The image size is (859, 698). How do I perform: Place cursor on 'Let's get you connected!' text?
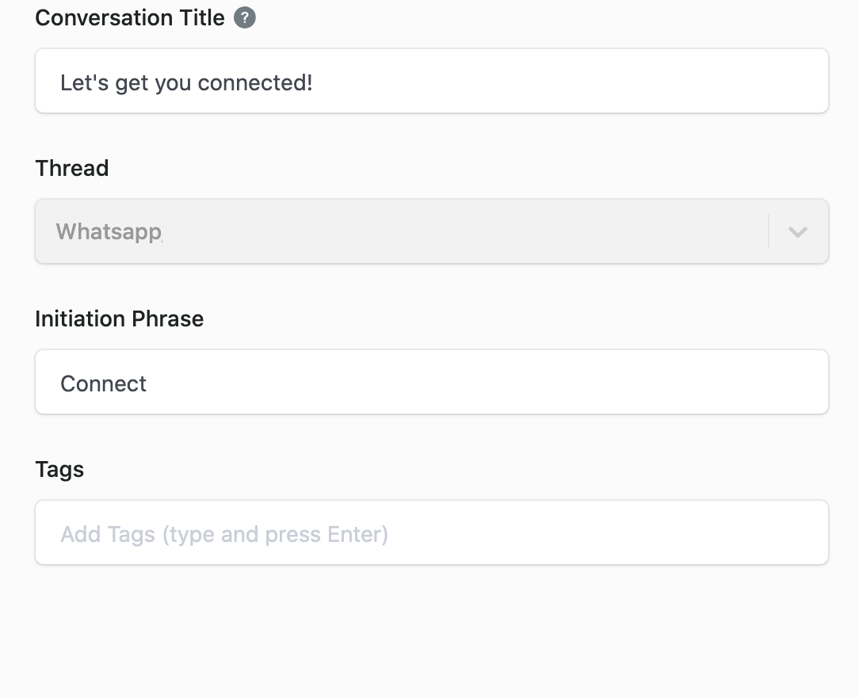(186, 82)
